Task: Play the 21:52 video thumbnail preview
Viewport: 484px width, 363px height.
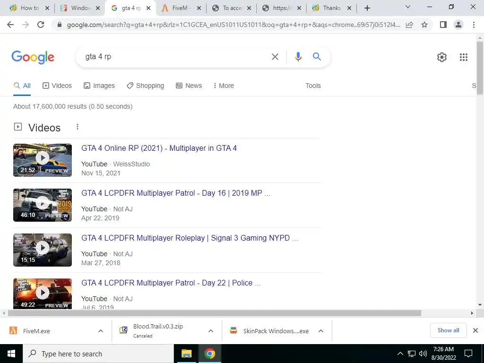Action: pyautogui.click(x=43, y=160)
